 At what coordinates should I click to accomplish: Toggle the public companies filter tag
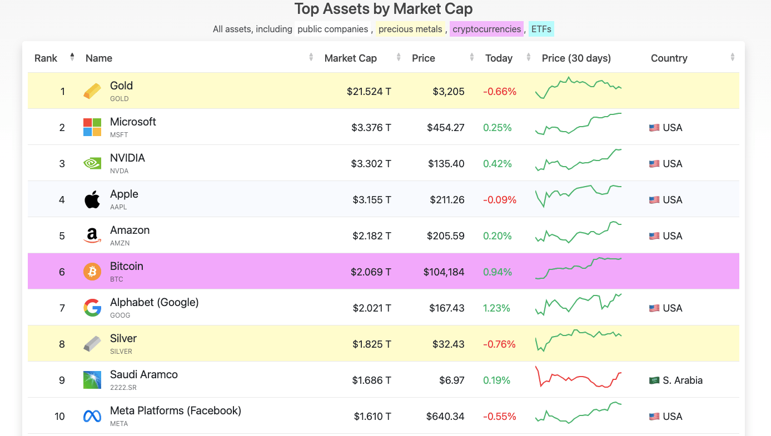tap(332, 29)
